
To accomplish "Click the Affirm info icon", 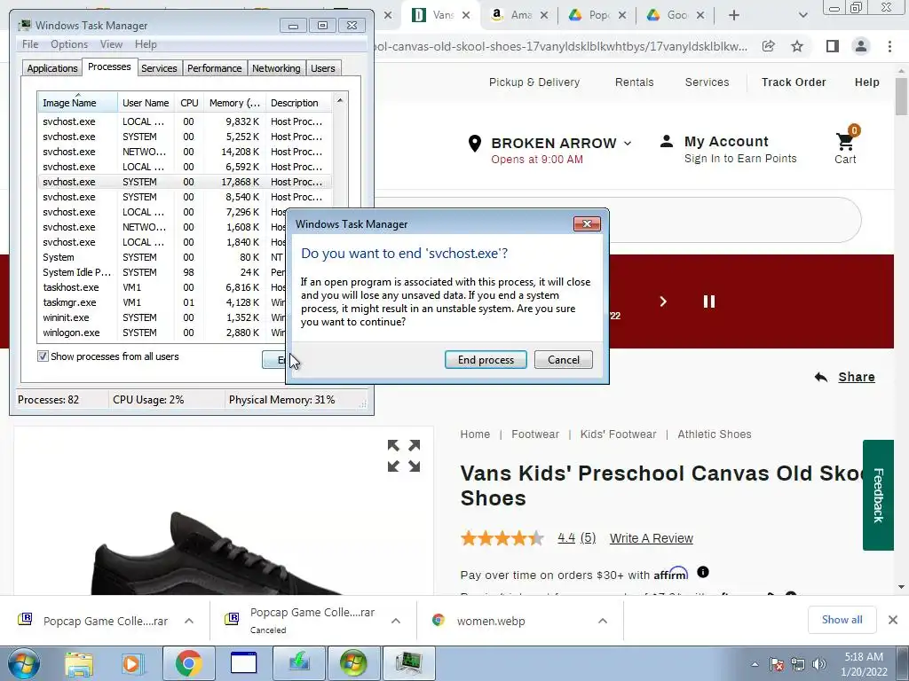I will tap(703, 572).
